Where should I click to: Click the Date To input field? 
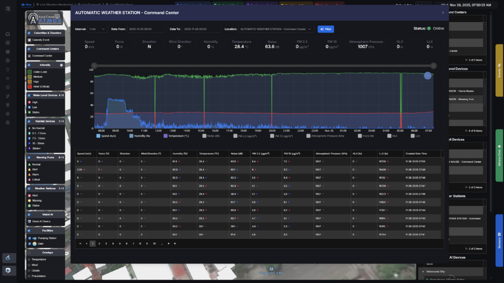(x=201, y=29)
